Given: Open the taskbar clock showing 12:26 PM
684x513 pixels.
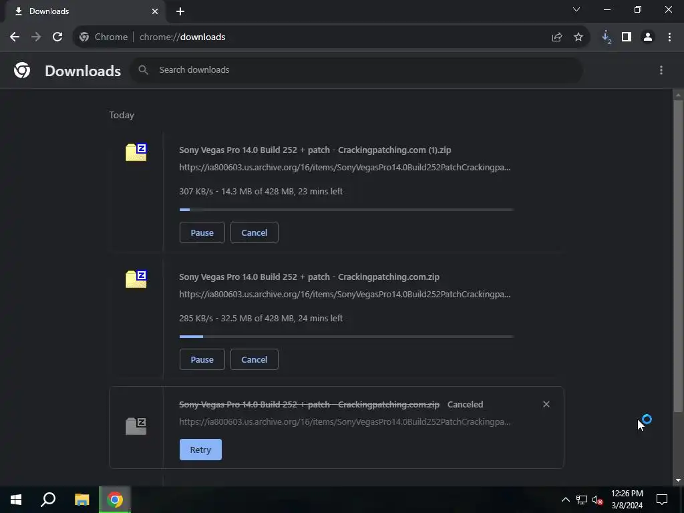Looking at the screenshot, I should (x=627, y=500).
